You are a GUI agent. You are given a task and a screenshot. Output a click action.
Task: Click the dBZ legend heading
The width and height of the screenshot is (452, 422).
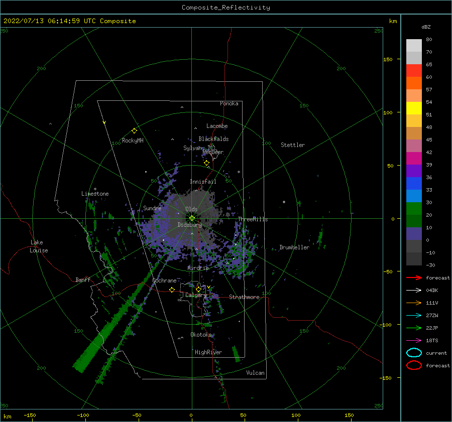tap(426, 27)
